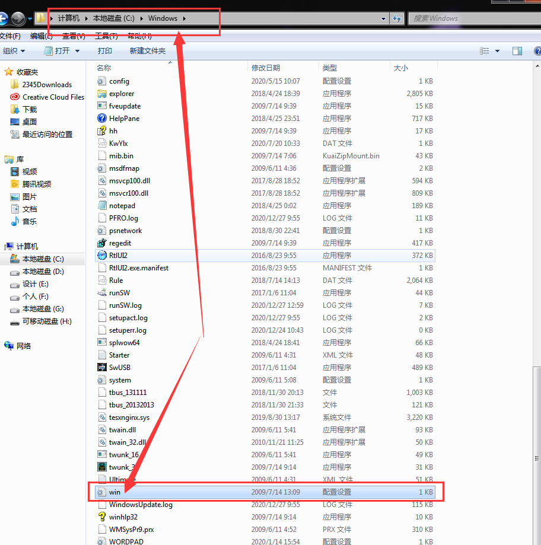This screenshot has height=545, width=541.
Task: Click the help question mark icon
Action: click(537, 51)
